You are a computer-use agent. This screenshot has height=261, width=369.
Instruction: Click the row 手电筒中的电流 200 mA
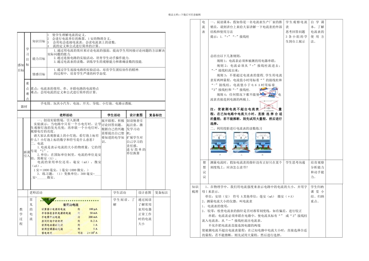click(x=69, y=217)
